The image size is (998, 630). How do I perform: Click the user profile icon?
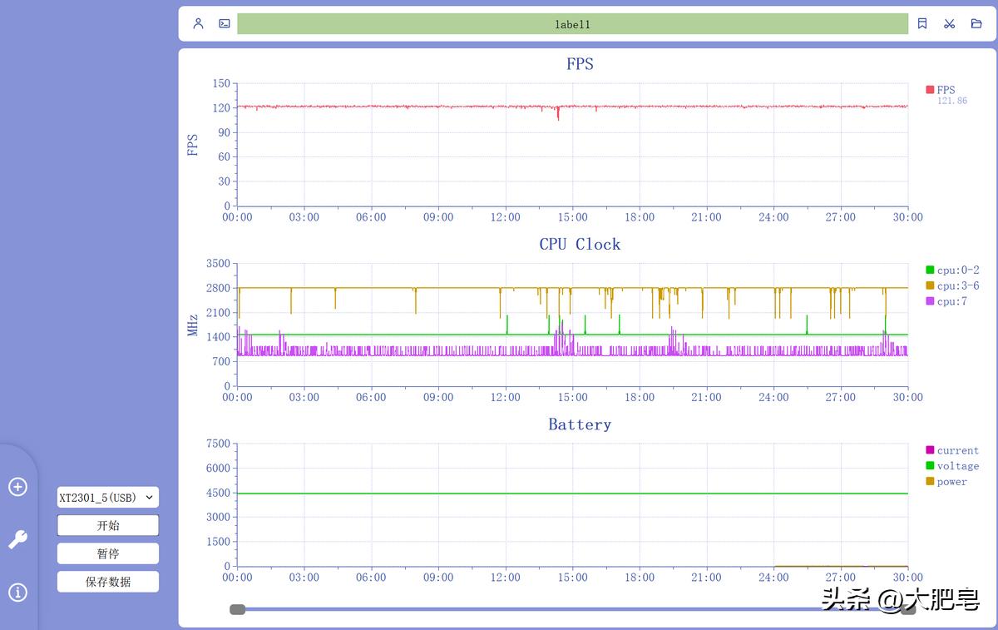pos(198,24)
